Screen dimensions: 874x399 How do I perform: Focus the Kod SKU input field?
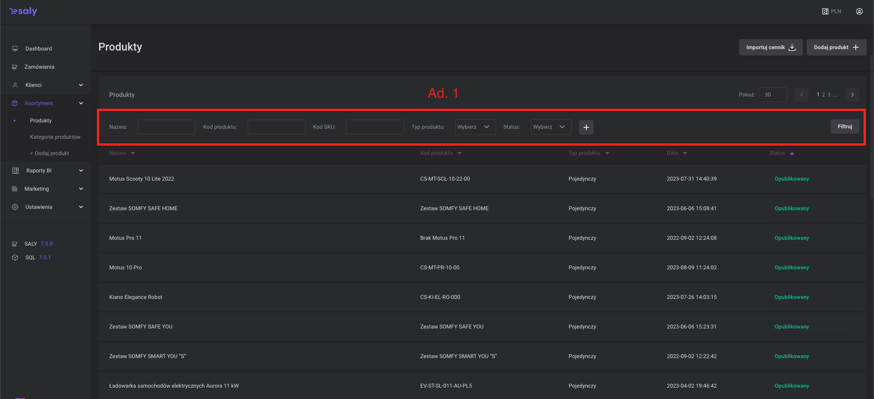click(375, 127)
